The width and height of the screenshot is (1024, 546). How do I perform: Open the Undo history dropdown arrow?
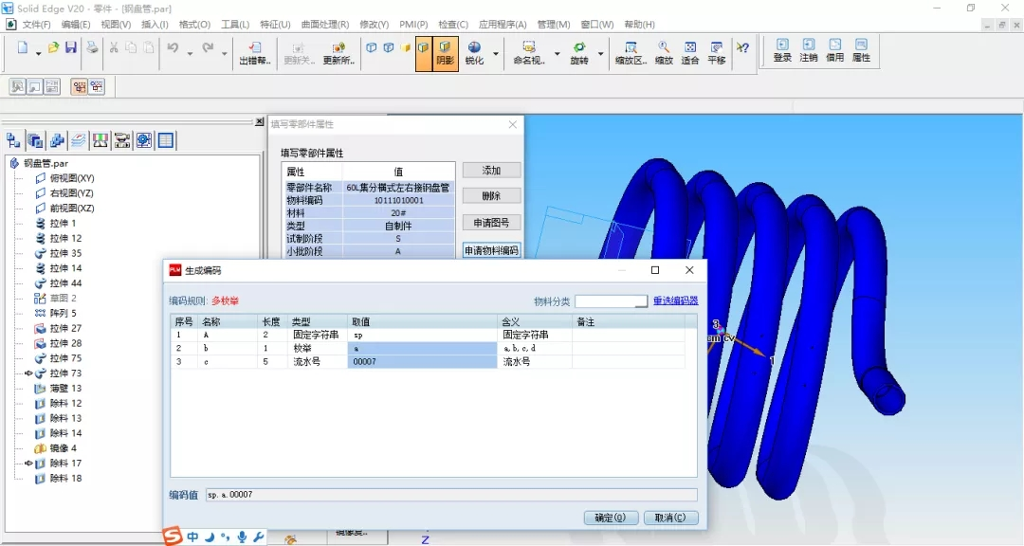190,54
